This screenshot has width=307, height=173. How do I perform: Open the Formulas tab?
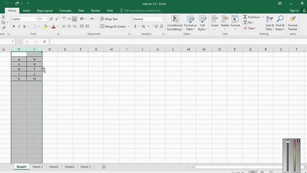pyautogui.click(x=65, y=11)
